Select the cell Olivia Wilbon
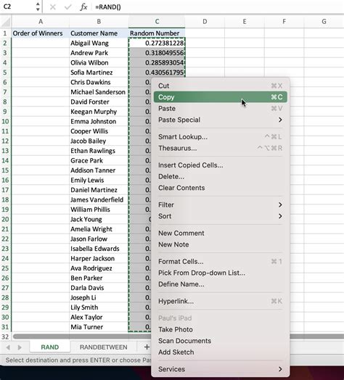This screenshot has height=380, width=344. tap(99, 63)
